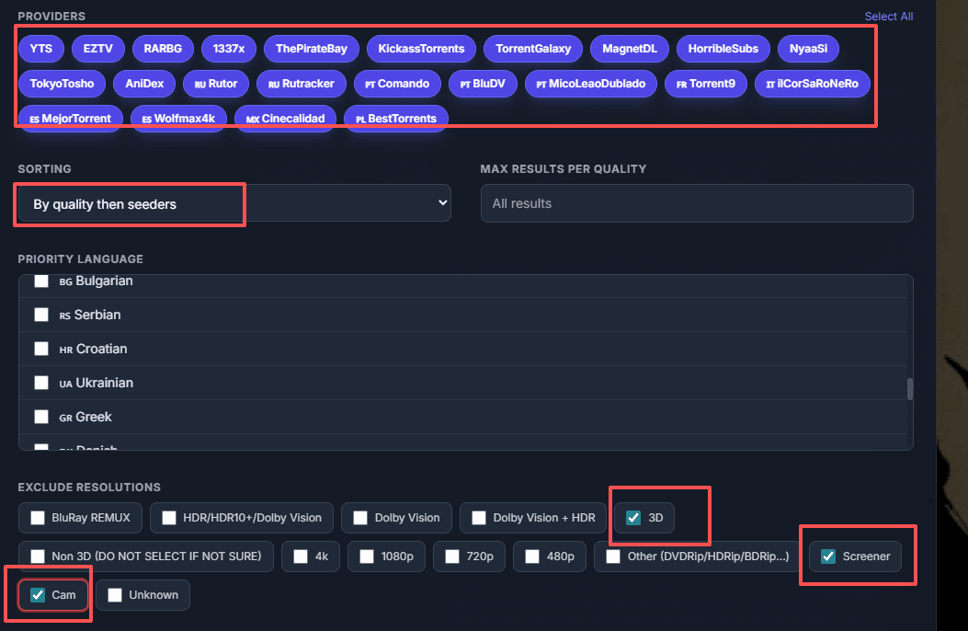Click the Max Results Per Quality field
Viewport: 968px width, 631px height.
[x=696, y=203]
